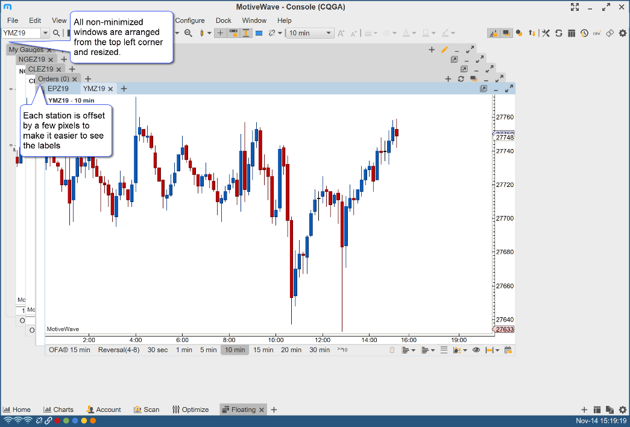Image resolution: width=630 pixels, height=427 pixels.
Task: Expand the YMZ19 symbol dropdown
Action: tap(45, 33)
